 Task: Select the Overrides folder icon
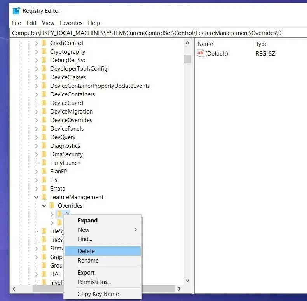click(52, 206)
